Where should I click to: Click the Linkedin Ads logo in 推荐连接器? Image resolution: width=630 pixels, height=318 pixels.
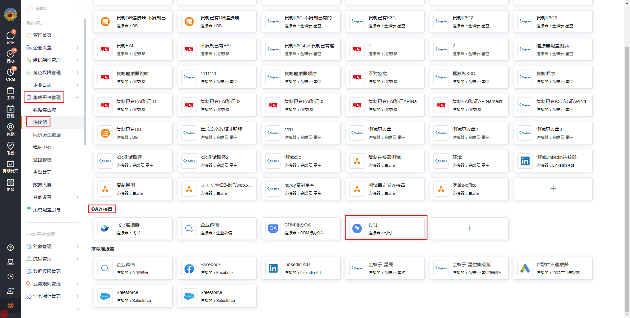pos(273,268)
